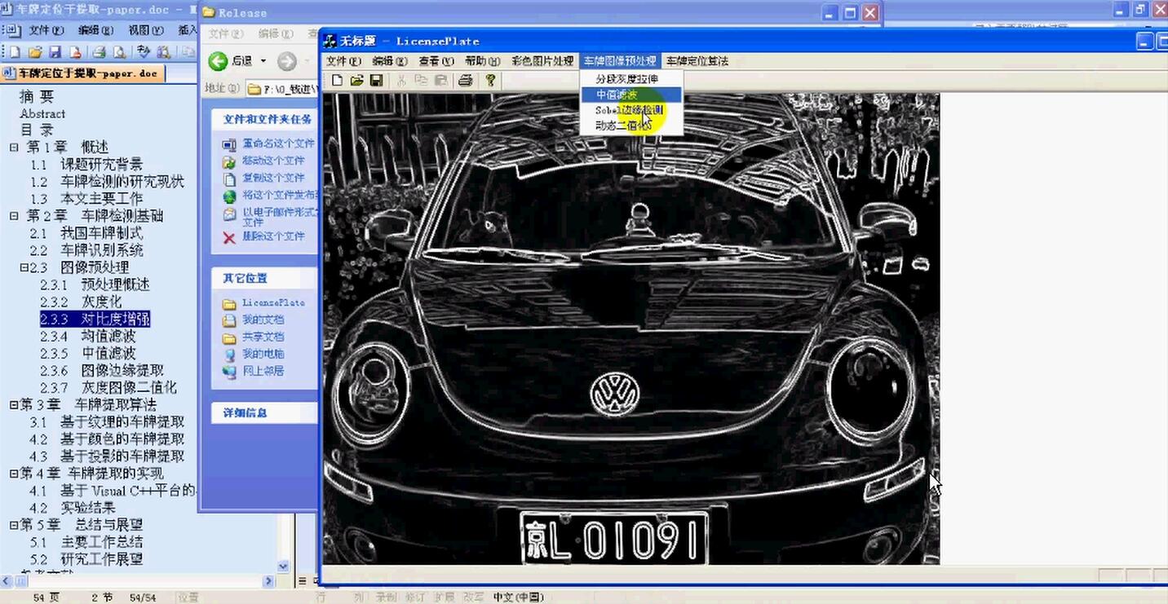The width and height of the screenshot is (1168, 604).
Task: Go to 摘 要 heading in document map
Action: point(37,96)
